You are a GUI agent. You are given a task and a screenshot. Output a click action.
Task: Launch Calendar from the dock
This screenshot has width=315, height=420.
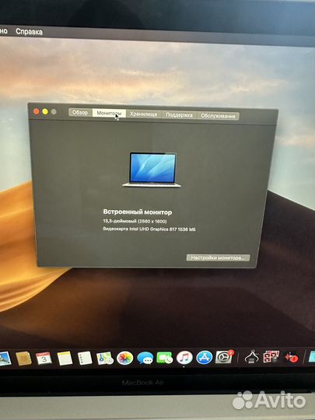click(x=44, y=359)
